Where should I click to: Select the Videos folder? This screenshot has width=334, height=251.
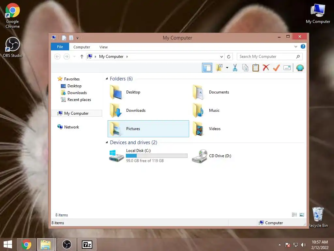(231, 129)
